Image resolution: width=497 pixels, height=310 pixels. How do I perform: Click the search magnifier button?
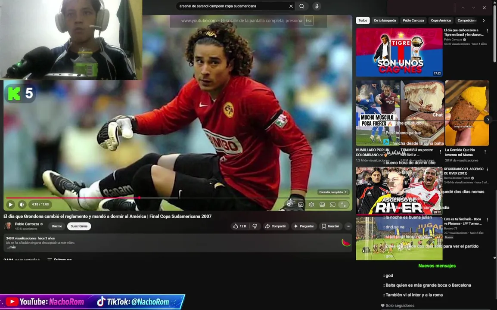[302, 6]
